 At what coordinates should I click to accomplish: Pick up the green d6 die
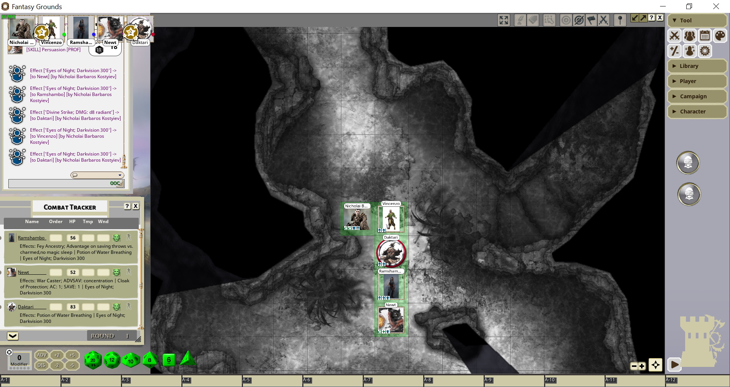tap(169, 360)
